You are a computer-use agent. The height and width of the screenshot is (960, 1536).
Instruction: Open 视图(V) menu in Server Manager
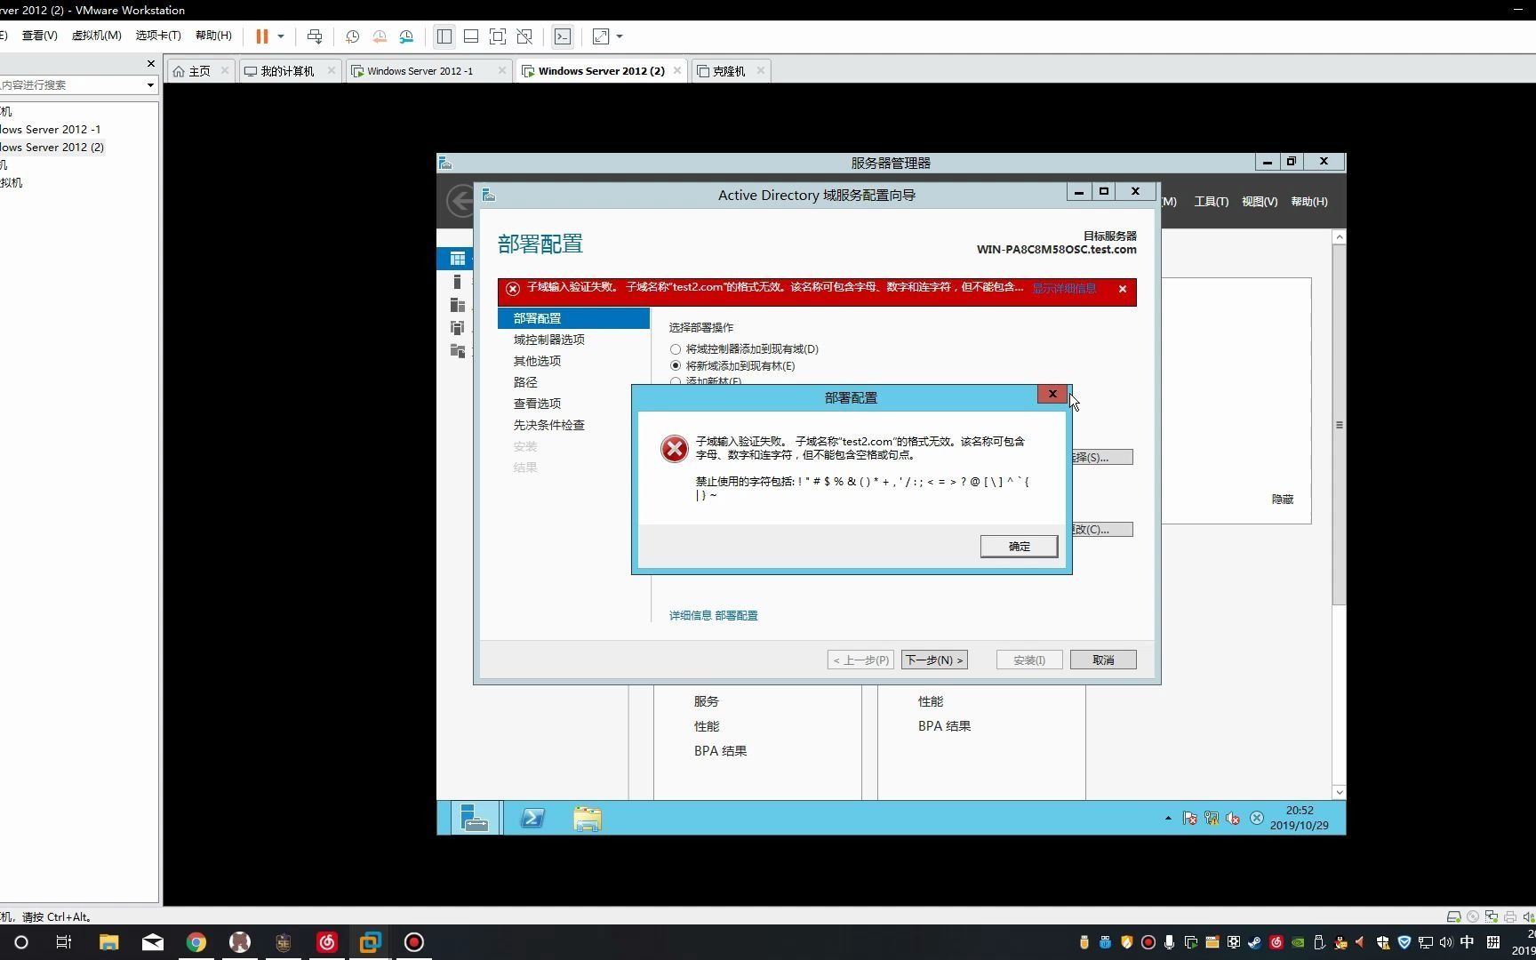pyautogui.click(x=1260, y=202)
